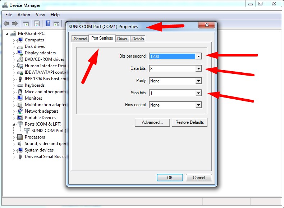Switch to the Driver tab

122,39
